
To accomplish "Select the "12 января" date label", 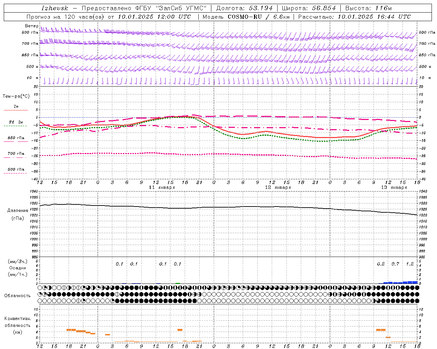I will (x=278, y=187).
